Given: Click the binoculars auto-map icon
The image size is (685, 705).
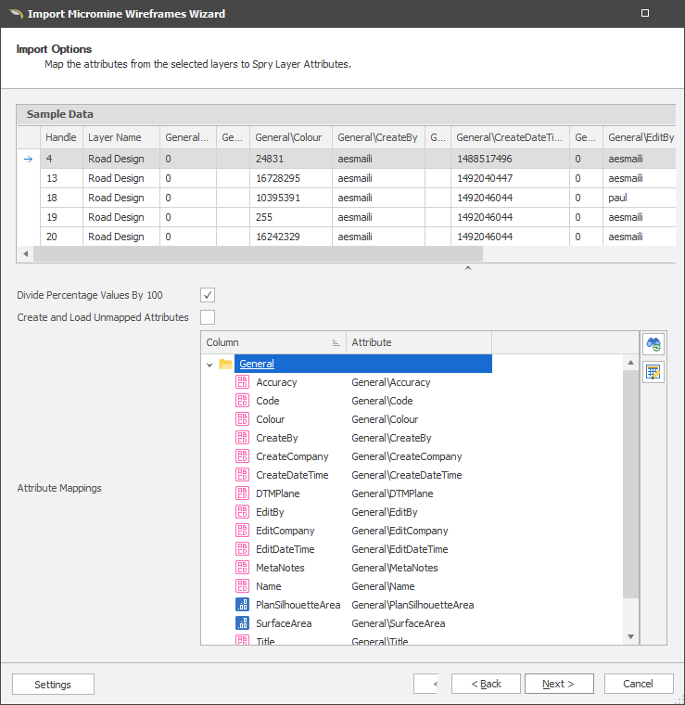Looking at the screenshot, I should pyautogui.click(x=653, y=344).
